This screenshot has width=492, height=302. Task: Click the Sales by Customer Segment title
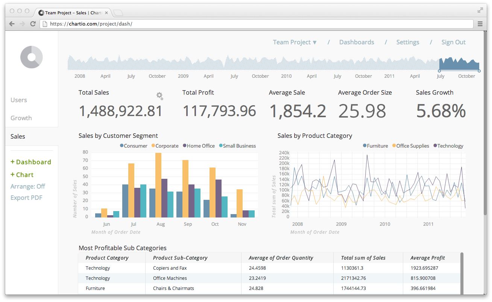[118, 136]
